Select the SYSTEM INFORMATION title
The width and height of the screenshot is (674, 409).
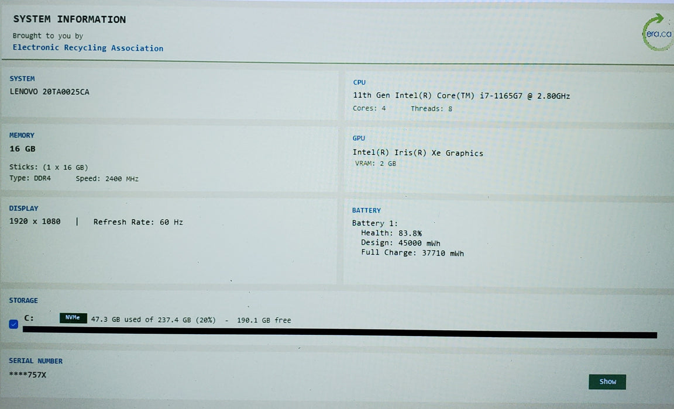69,19
